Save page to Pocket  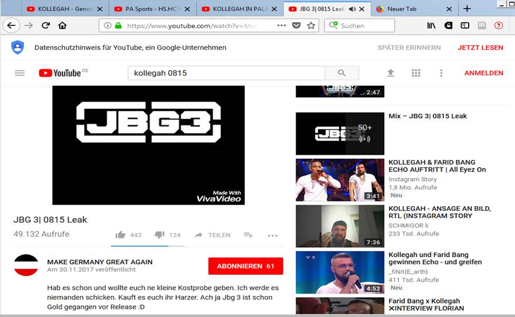pos(296,25)
